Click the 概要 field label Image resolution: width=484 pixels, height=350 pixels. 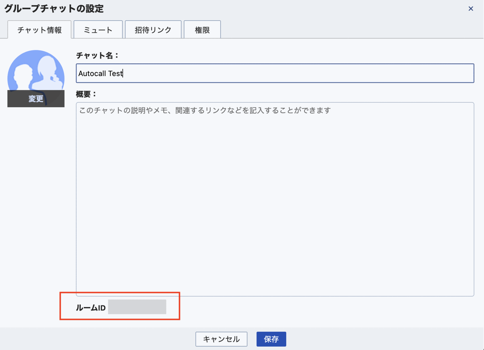point(86,94)
